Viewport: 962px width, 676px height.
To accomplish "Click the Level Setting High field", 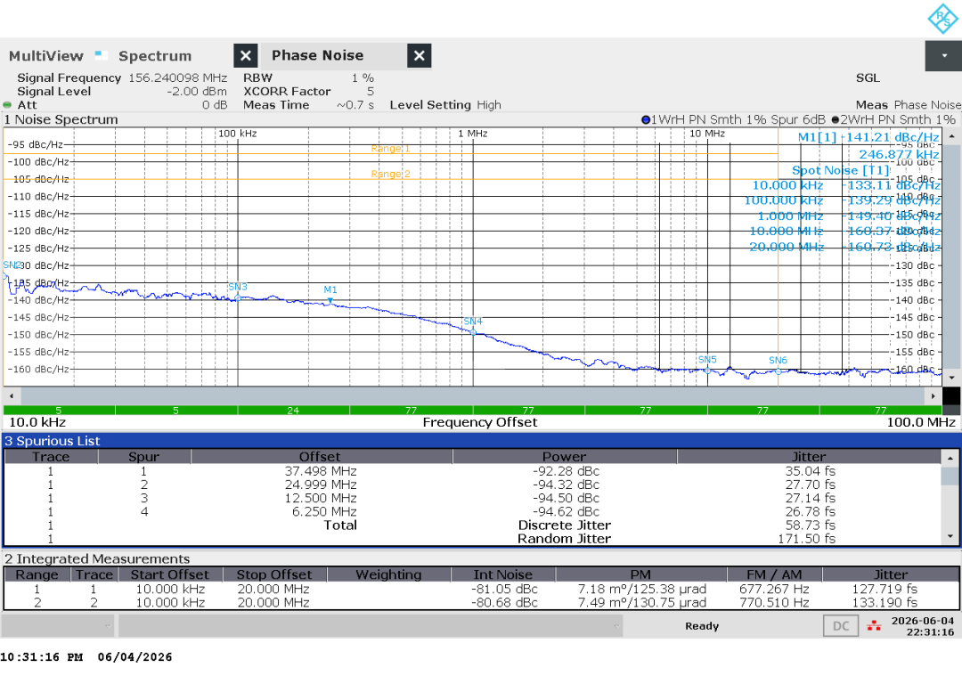I will click(x=445, y=105).
